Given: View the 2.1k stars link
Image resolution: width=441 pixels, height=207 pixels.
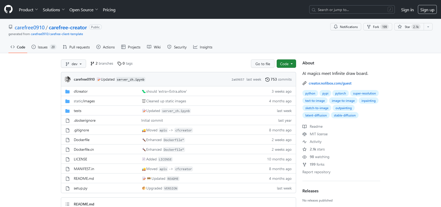Looking at the screenshot, I should click(314, 149).
